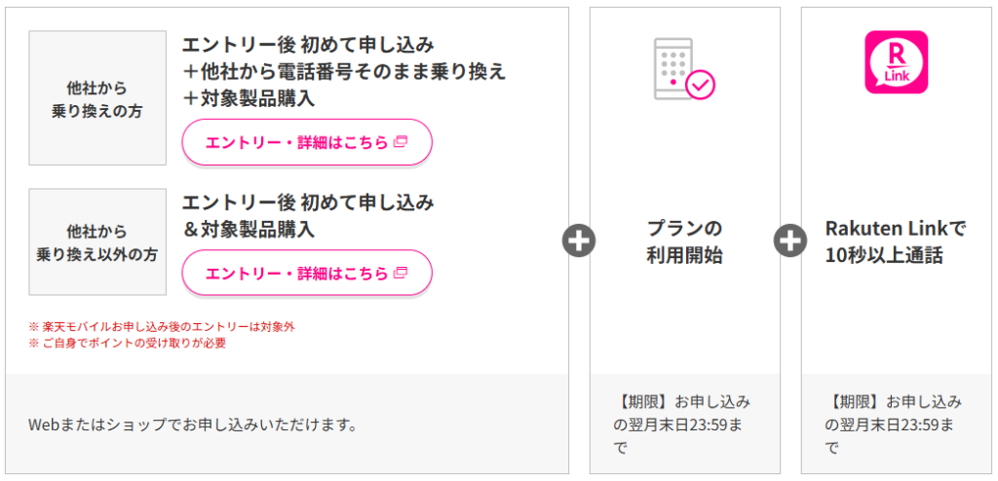Select the 他社から乗り換えの方 gray label box

[97, 98]
